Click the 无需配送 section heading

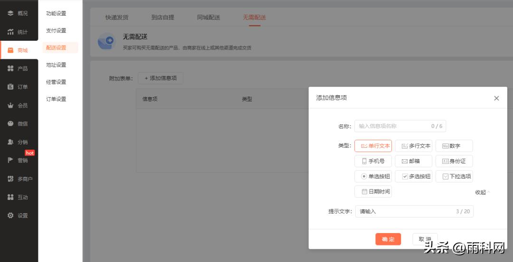pyautogui.click(x=135, y=37)
